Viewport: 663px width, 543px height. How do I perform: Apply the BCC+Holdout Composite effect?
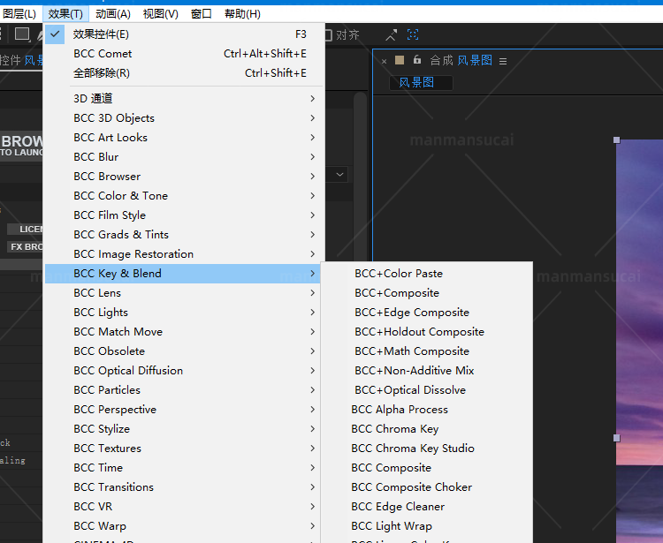[427, 331]
